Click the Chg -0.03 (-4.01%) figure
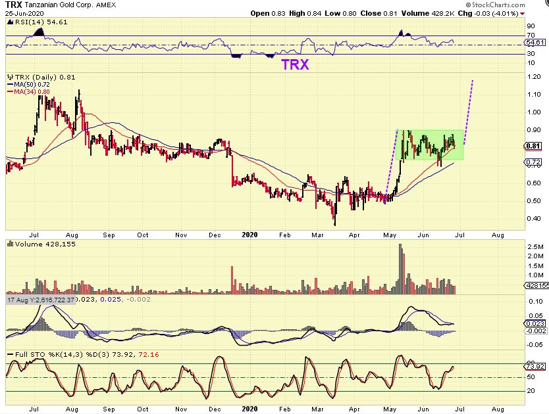 point(488,14)
